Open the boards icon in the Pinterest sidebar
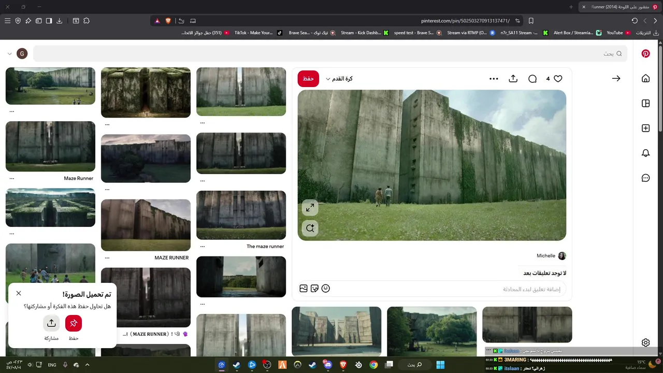663x373 pixels. 645,103
